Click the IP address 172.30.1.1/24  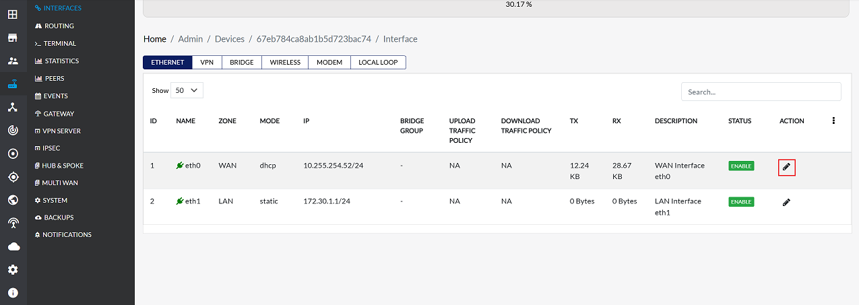pos(329,201)
